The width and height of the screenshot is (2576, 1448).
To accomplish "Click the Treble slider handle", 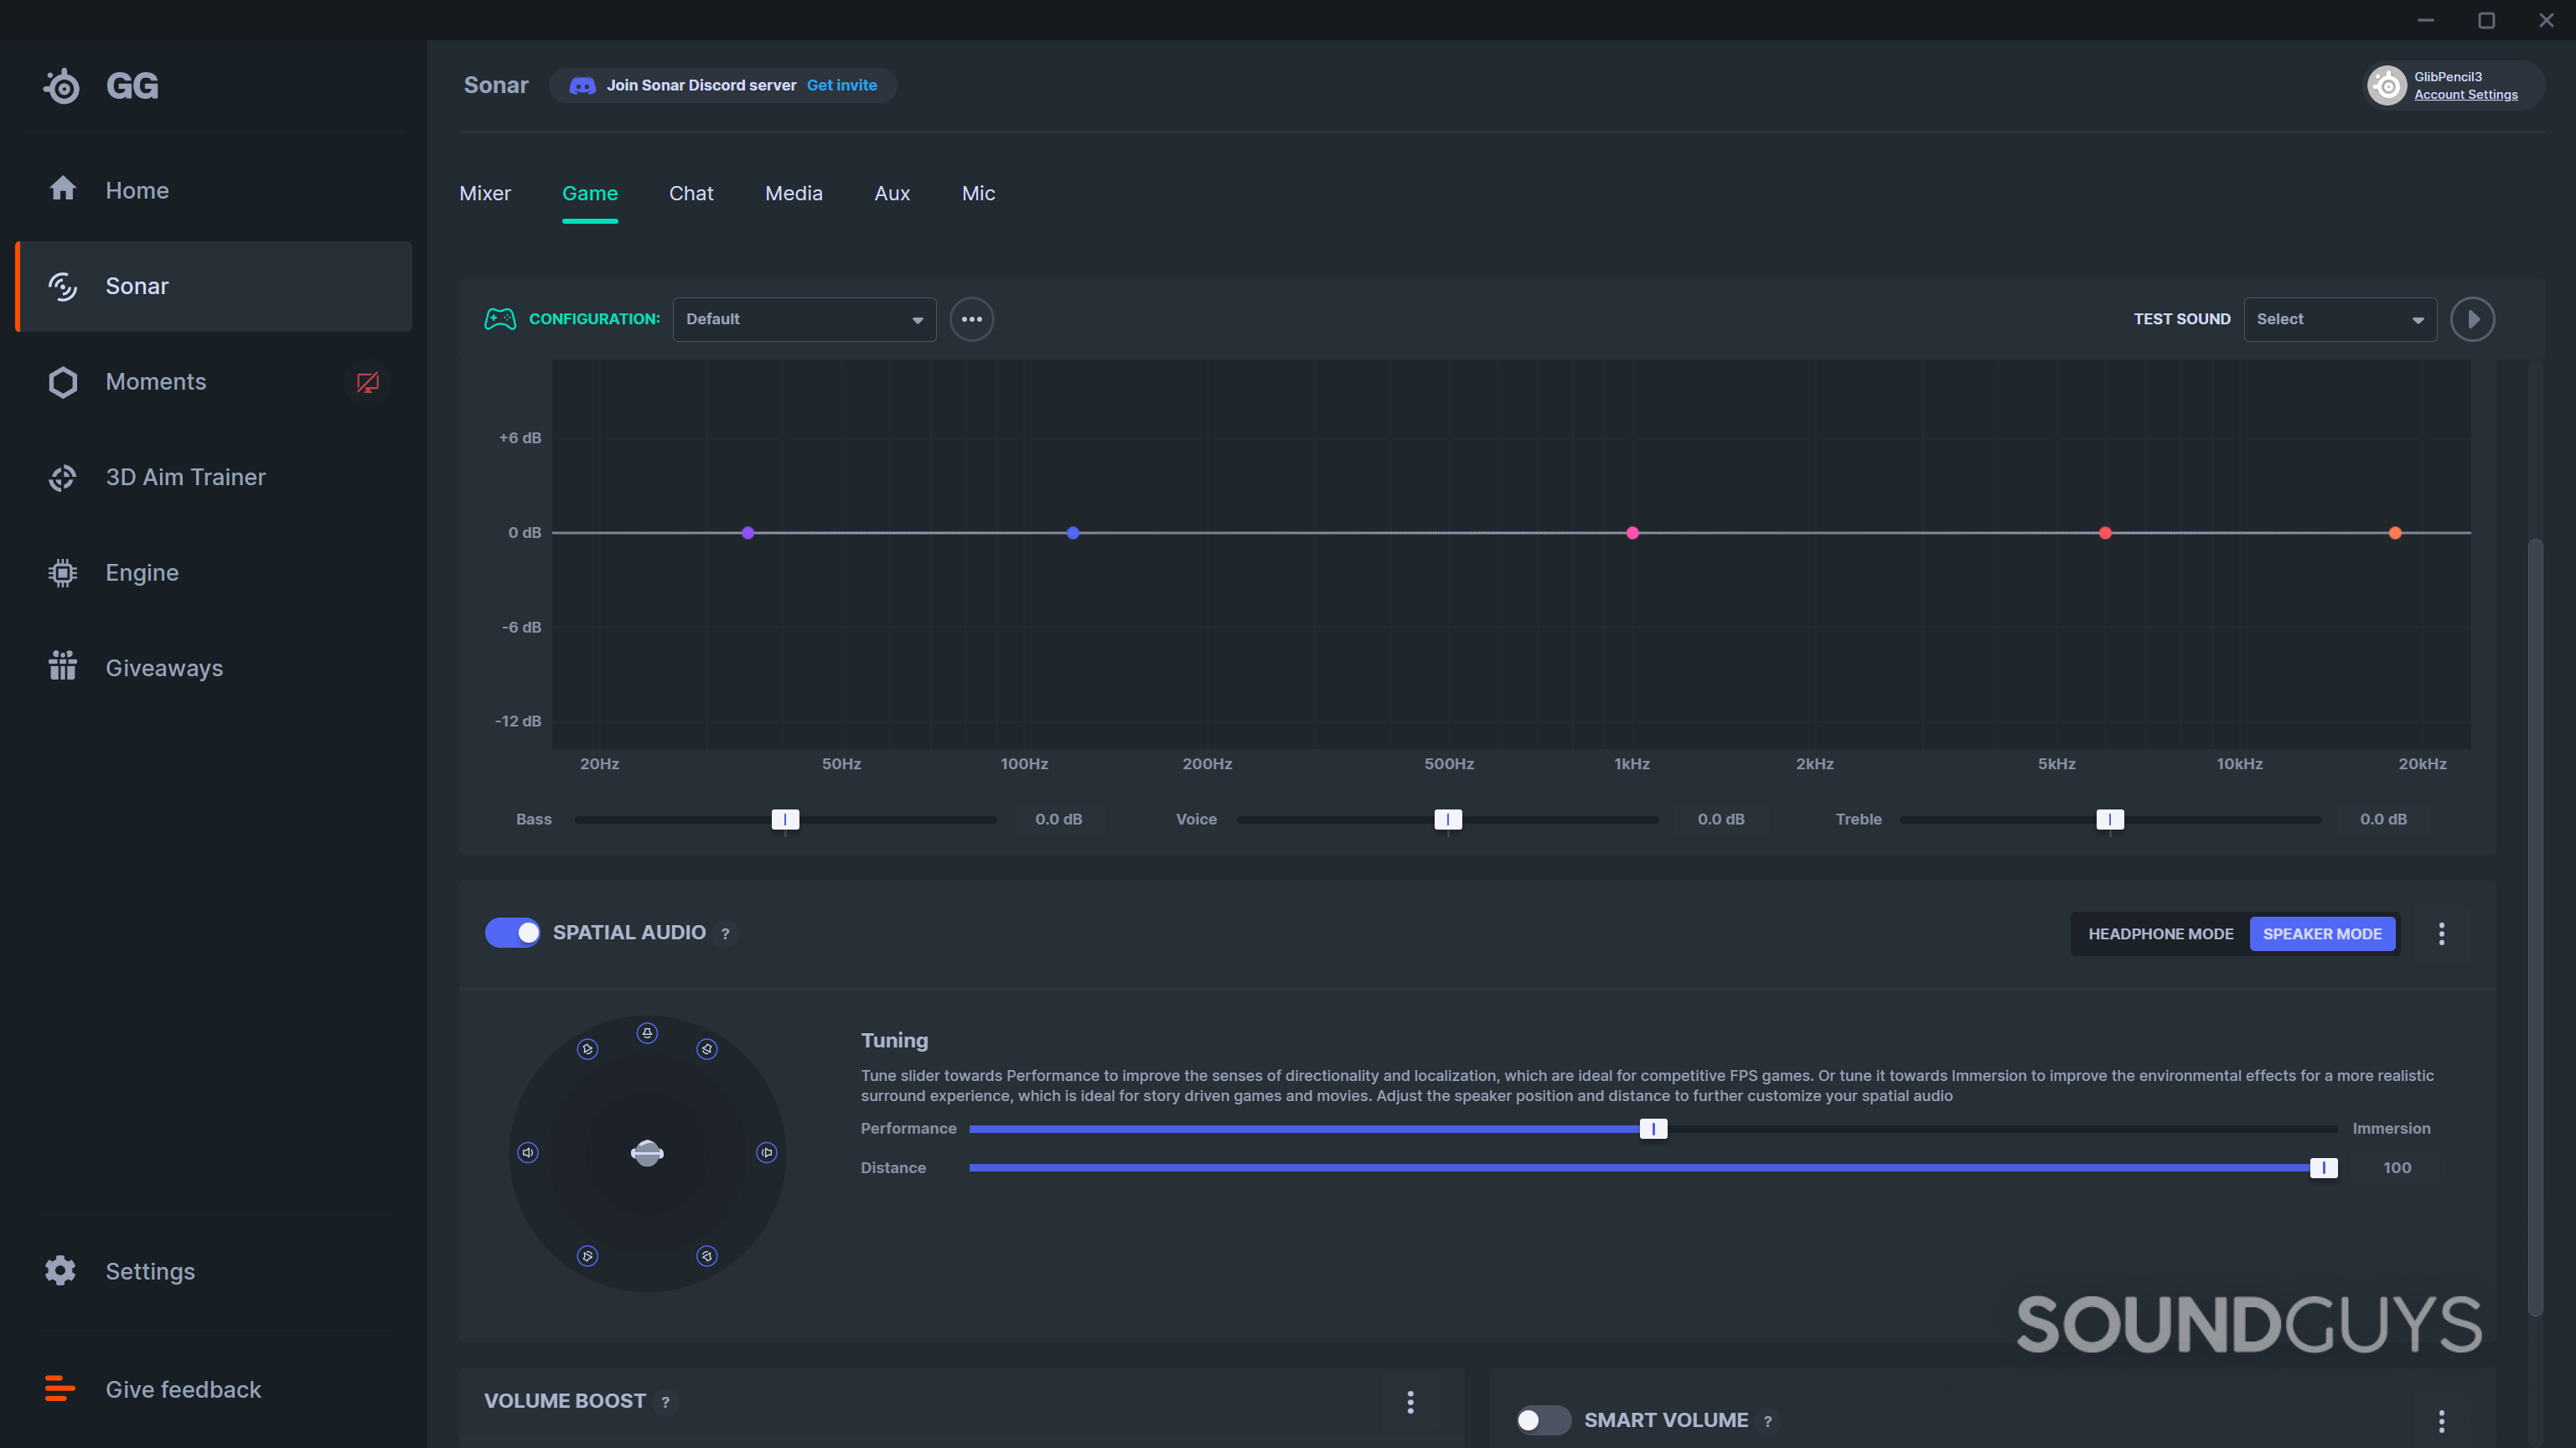I will coord(2109,820).
